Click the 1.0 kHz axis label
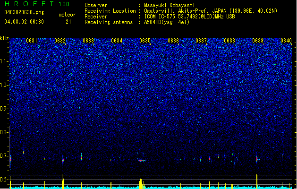The image size is (297, 189). pos(4,85)
